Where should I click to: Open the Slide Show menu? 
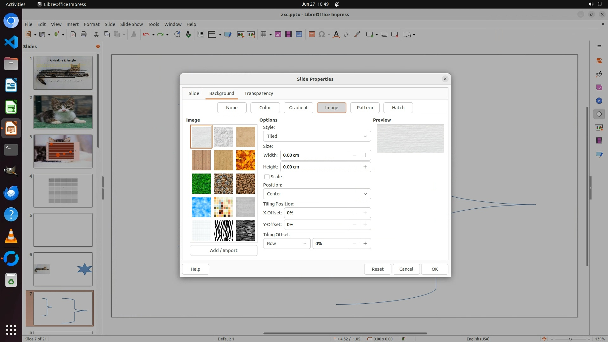[131, 24]
